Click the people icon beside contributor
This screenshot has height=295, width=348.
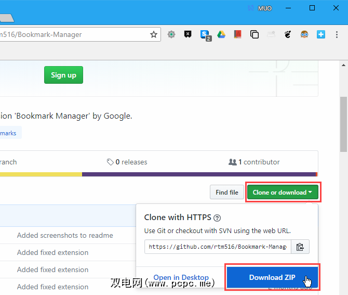coord(233,162)
